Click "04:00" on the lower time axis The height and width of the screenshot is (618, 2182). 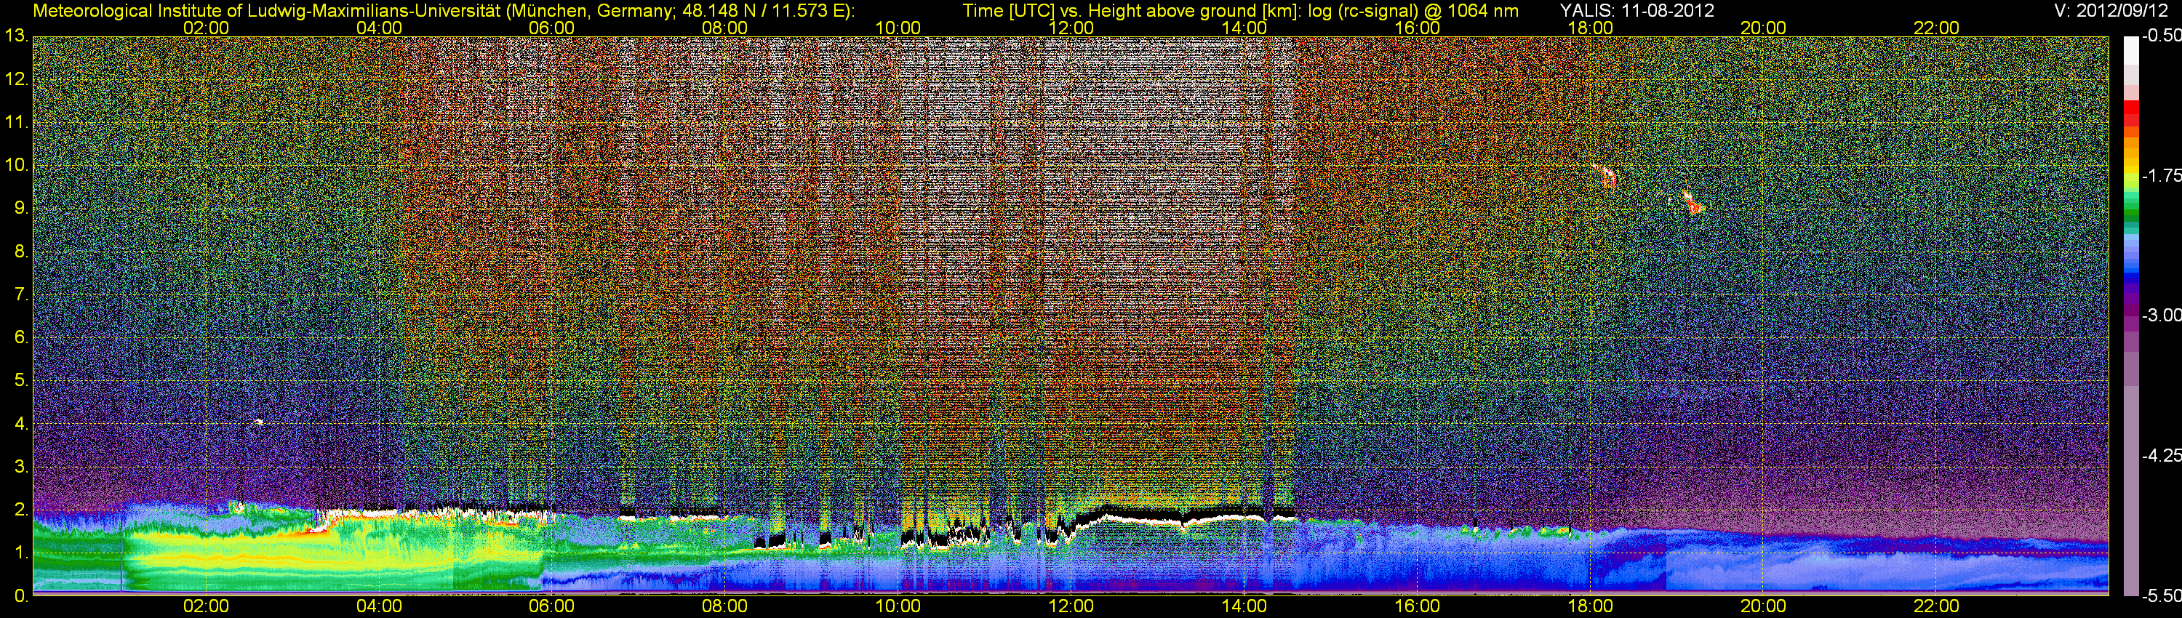pos(379,607)
